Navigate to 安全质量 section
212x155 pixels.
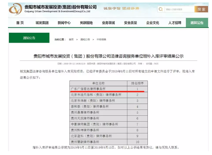tap(130, 23)
